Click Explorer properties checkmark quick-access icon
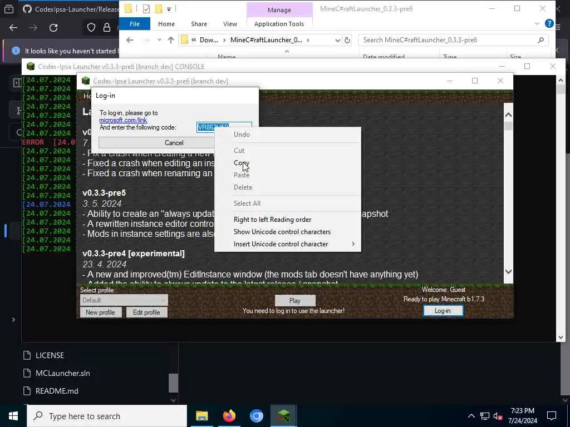 coord(146,9)
